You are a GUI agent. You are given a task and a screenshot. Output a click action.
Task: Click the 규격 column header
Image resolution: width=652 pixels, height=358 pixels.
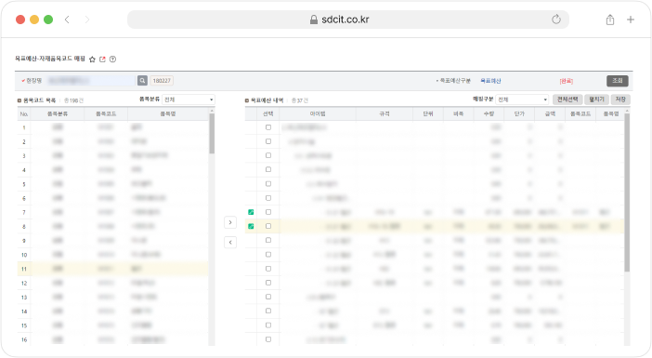pos(385,114)
